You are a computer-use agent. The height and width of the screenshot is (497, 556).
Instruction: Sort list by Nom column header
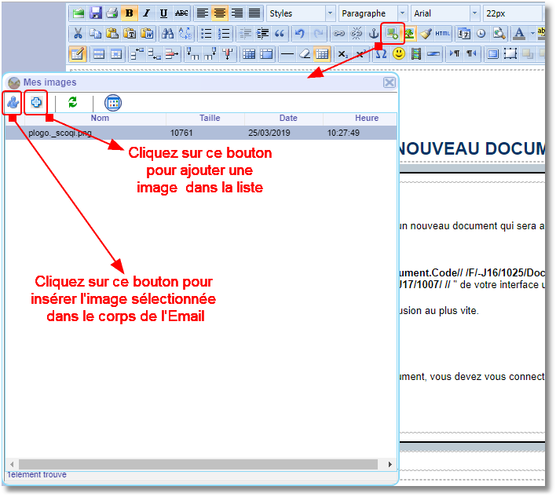(x=100, y=119)
